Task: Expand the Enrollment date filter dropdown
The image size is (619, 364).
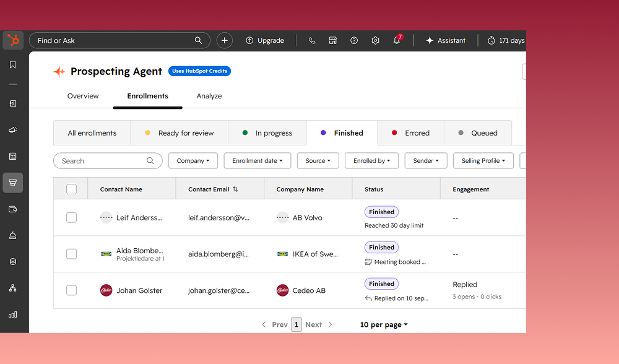Action: (258, 161)
